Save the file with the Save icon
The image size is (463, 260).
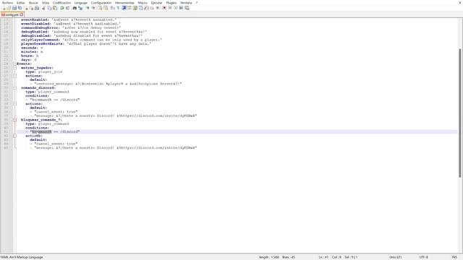[14, 8]
